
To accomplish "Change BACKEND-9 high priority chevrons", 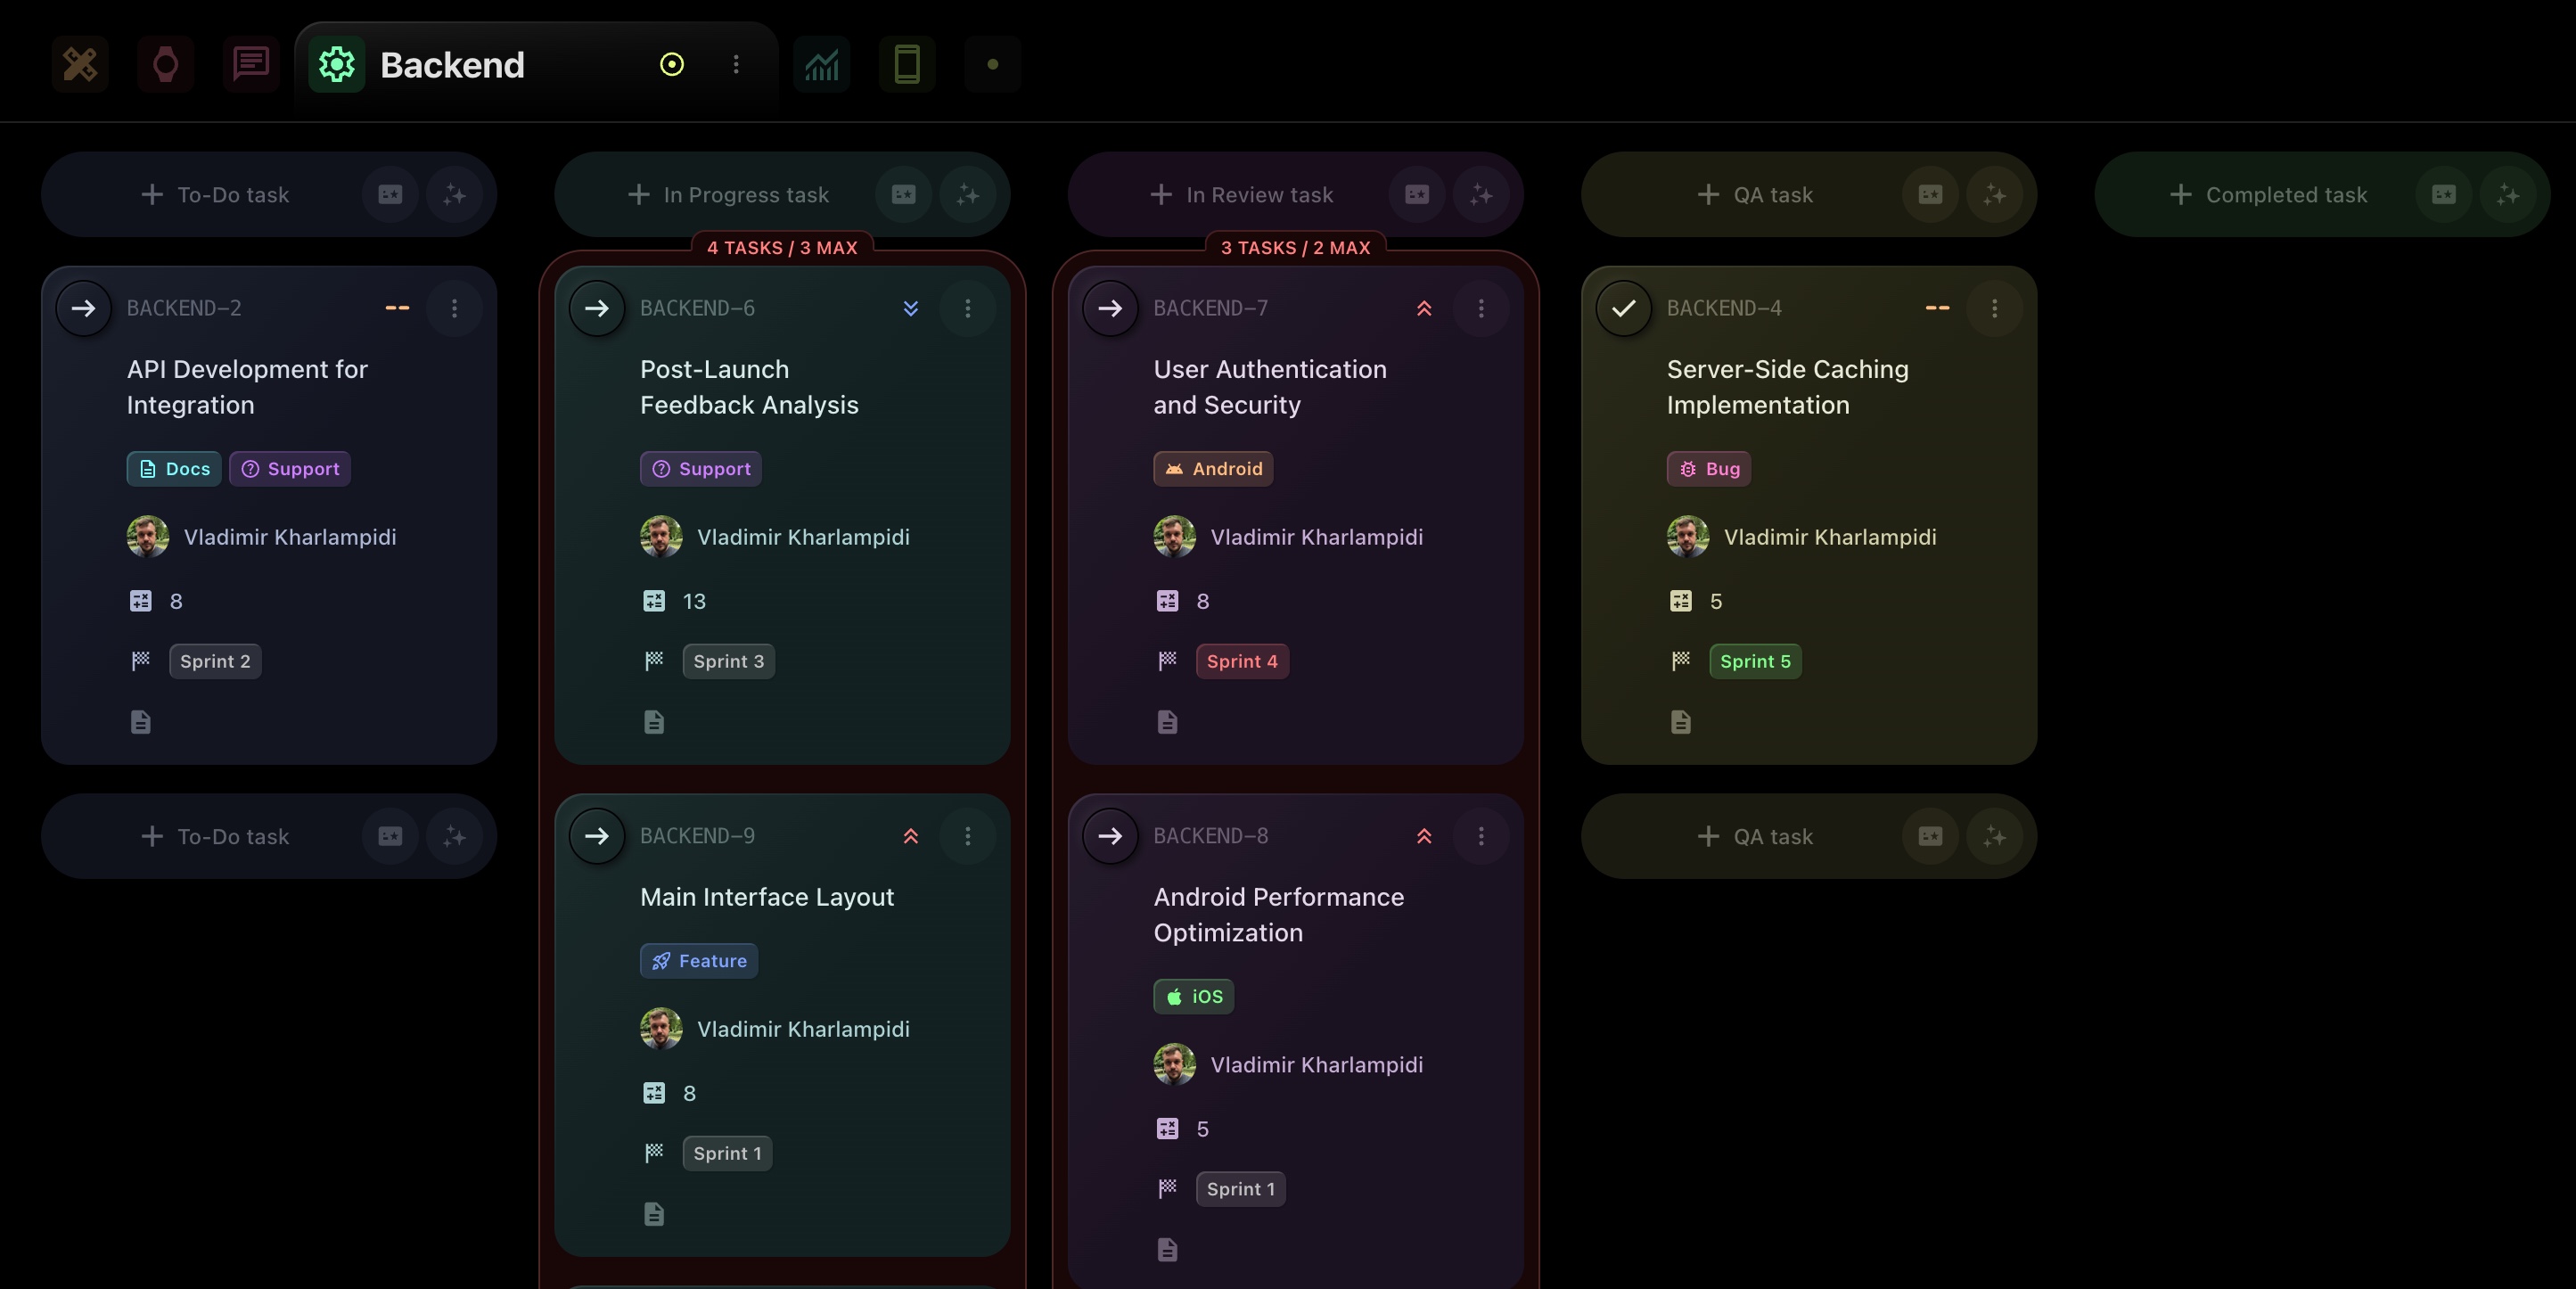I will click(910, 836).
